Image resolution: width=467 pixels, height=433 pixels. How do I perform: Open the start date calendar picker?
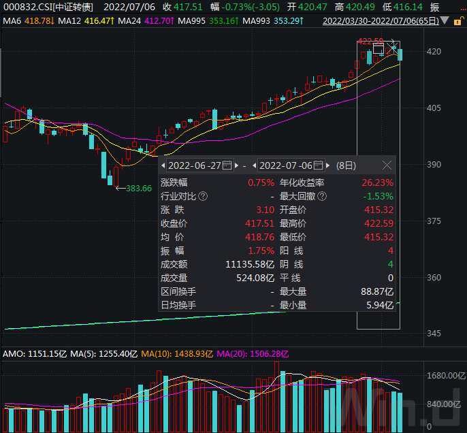tap(227, 165)
